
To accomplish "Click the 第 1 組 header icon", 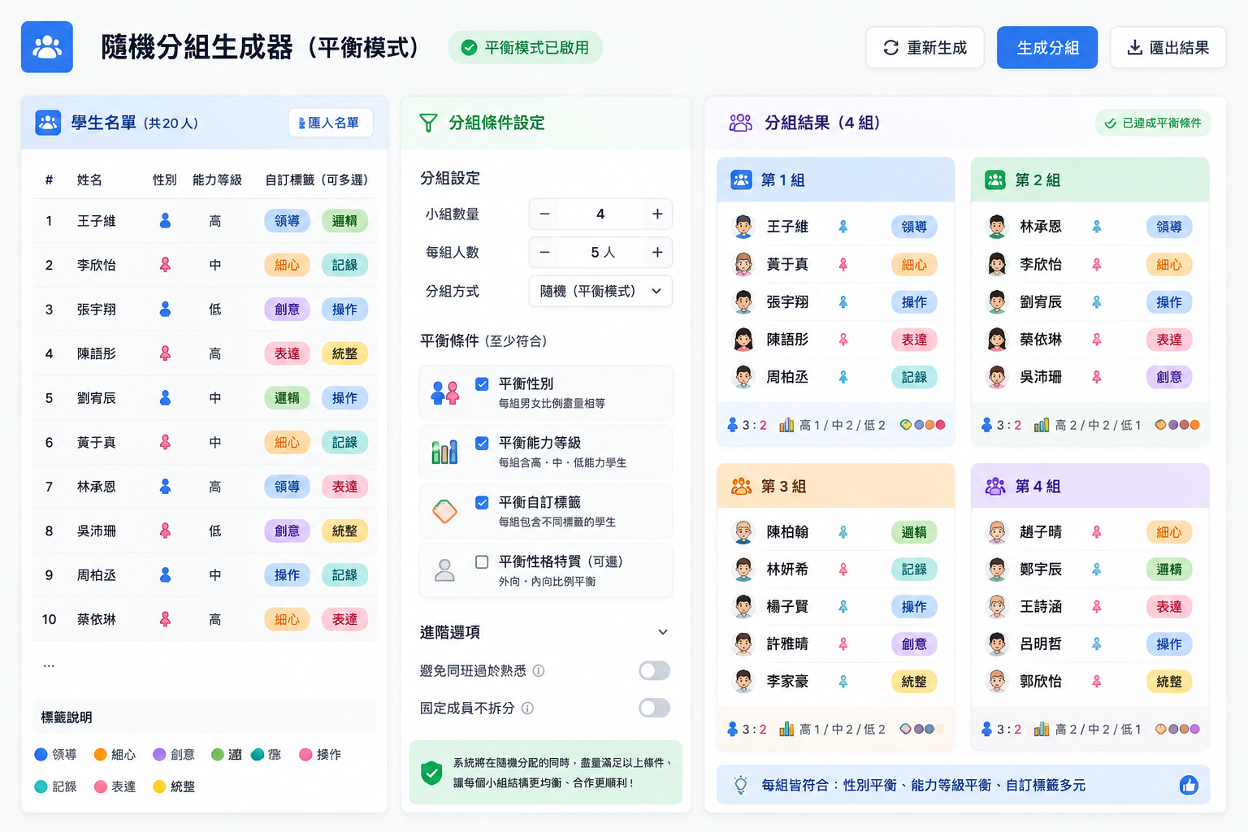I will tap(741, 180).
